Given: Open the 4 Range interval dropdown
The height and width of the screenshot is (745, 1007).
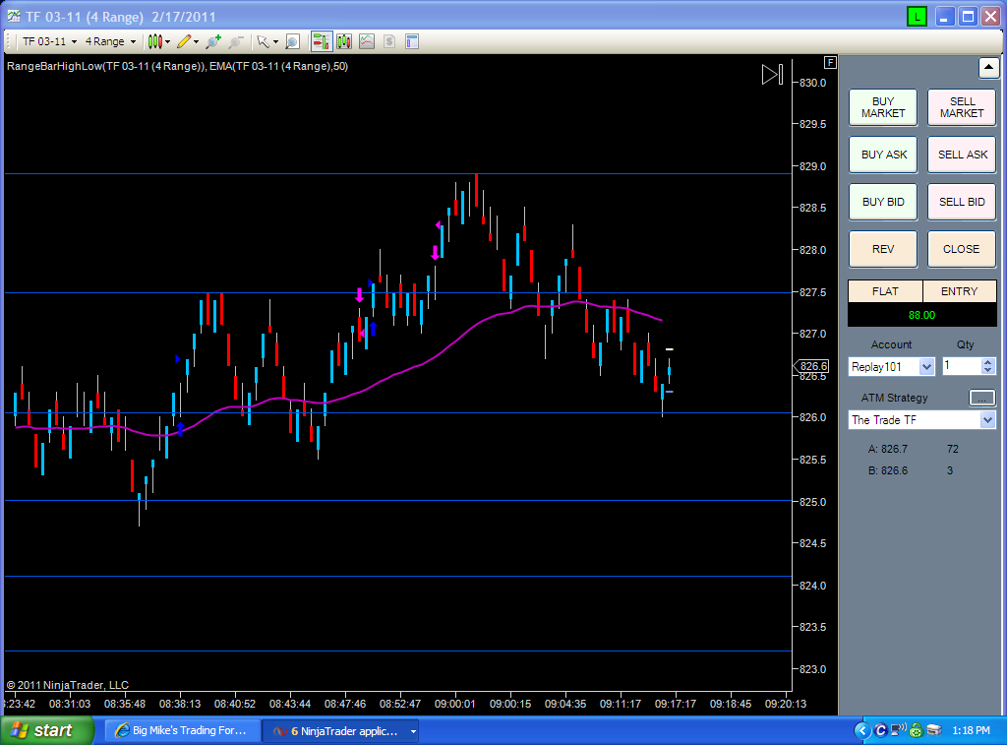Looking at the screenshot, I should click(x=110, y=41).
